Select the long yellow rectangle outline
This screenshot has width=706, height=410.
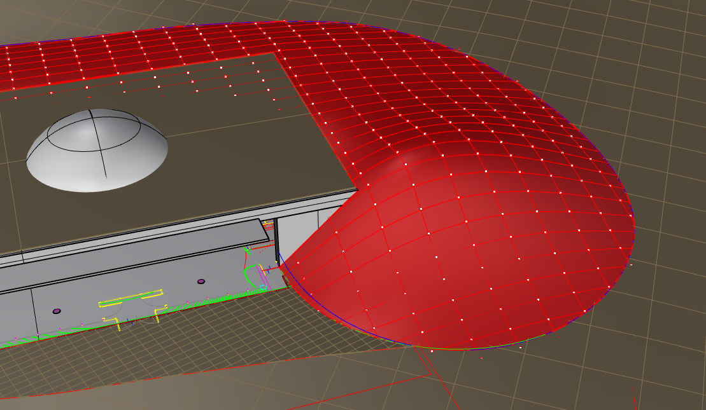[131, 299]
